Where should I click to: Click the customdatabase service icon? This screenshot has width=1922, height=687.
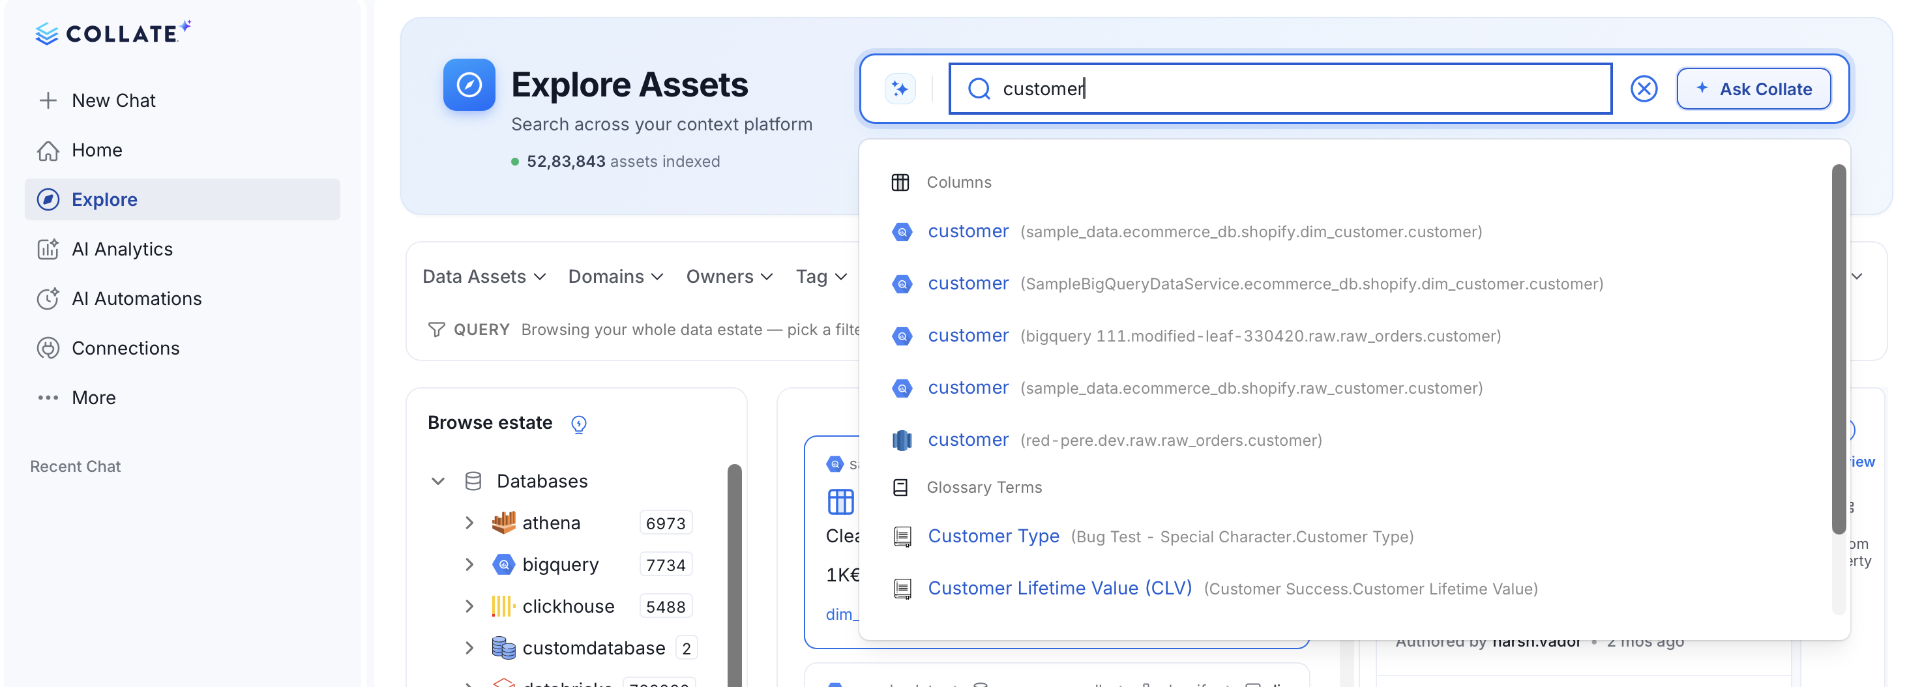[503, 648]
